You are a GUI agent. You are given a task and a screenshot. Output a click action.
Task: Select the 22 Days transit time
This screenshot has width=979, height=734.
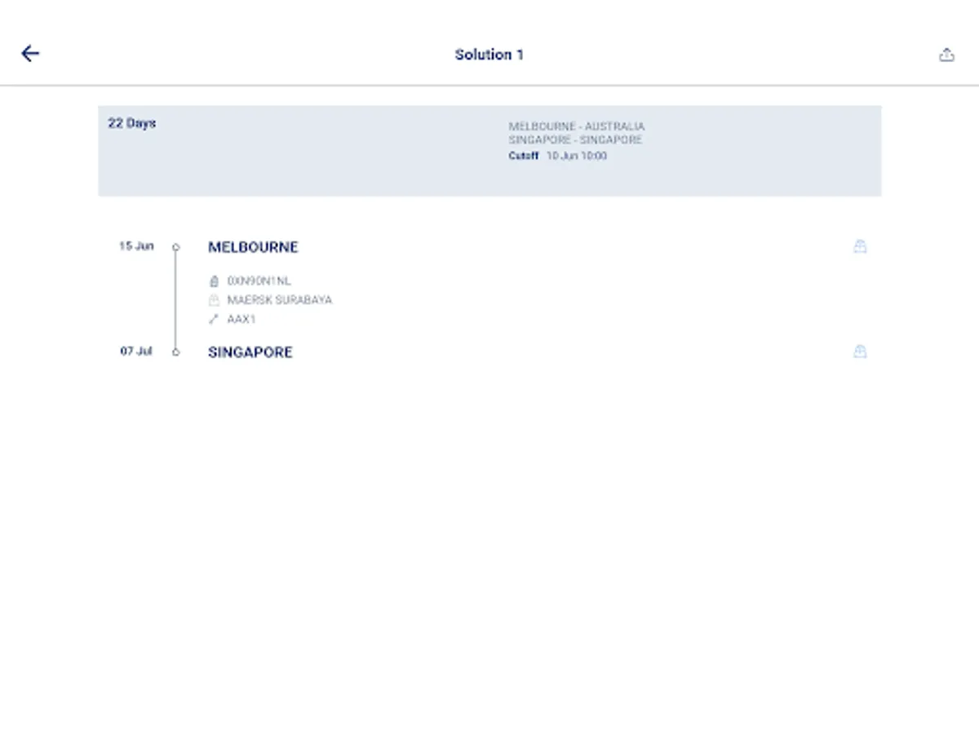132,123
